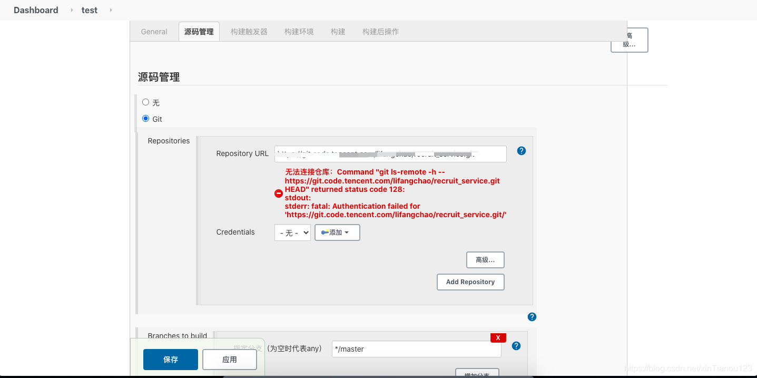Switch to the General tab
The height and width of the screenshot is (378, 757).
[154, 32]
